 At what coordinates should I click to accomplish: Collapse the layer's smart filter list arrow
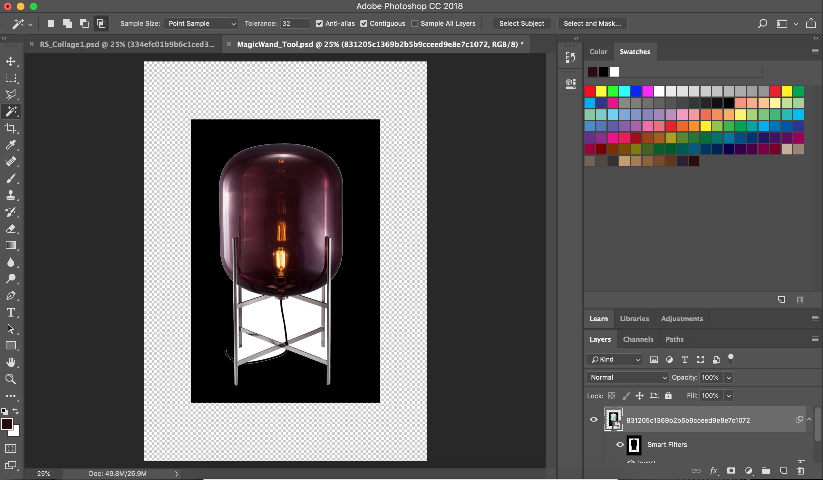(809, 419)
